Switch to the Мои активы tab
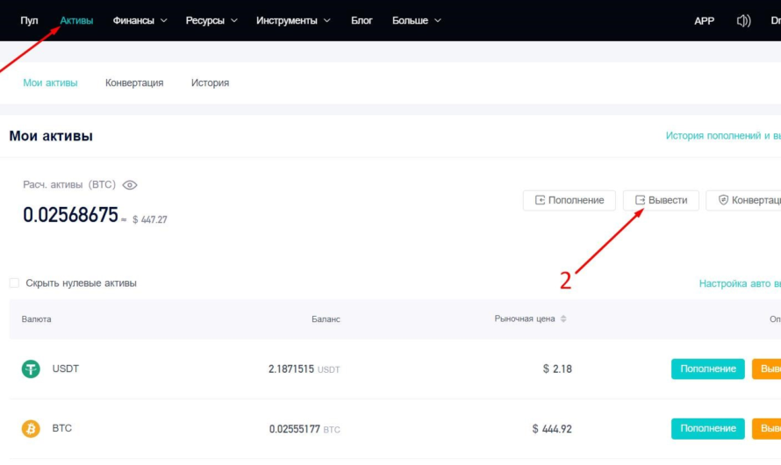Image resolution: width=781 pixels, height=465 pixels. tap(50, 82)
